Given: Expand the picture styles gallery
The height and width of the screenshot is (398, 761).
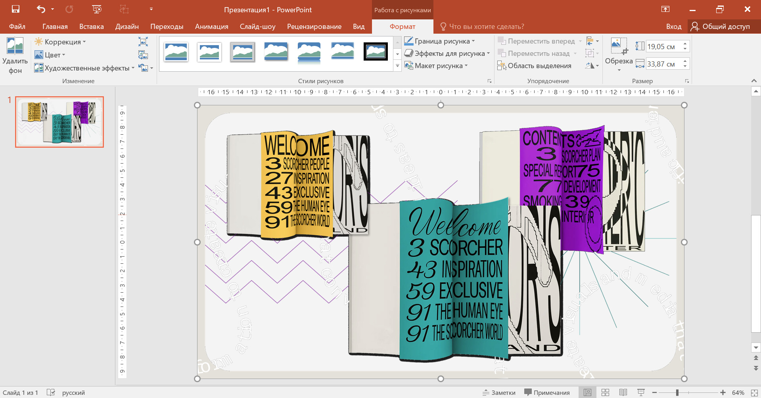Looking at the screenshot, I should (x=397, y=66).
